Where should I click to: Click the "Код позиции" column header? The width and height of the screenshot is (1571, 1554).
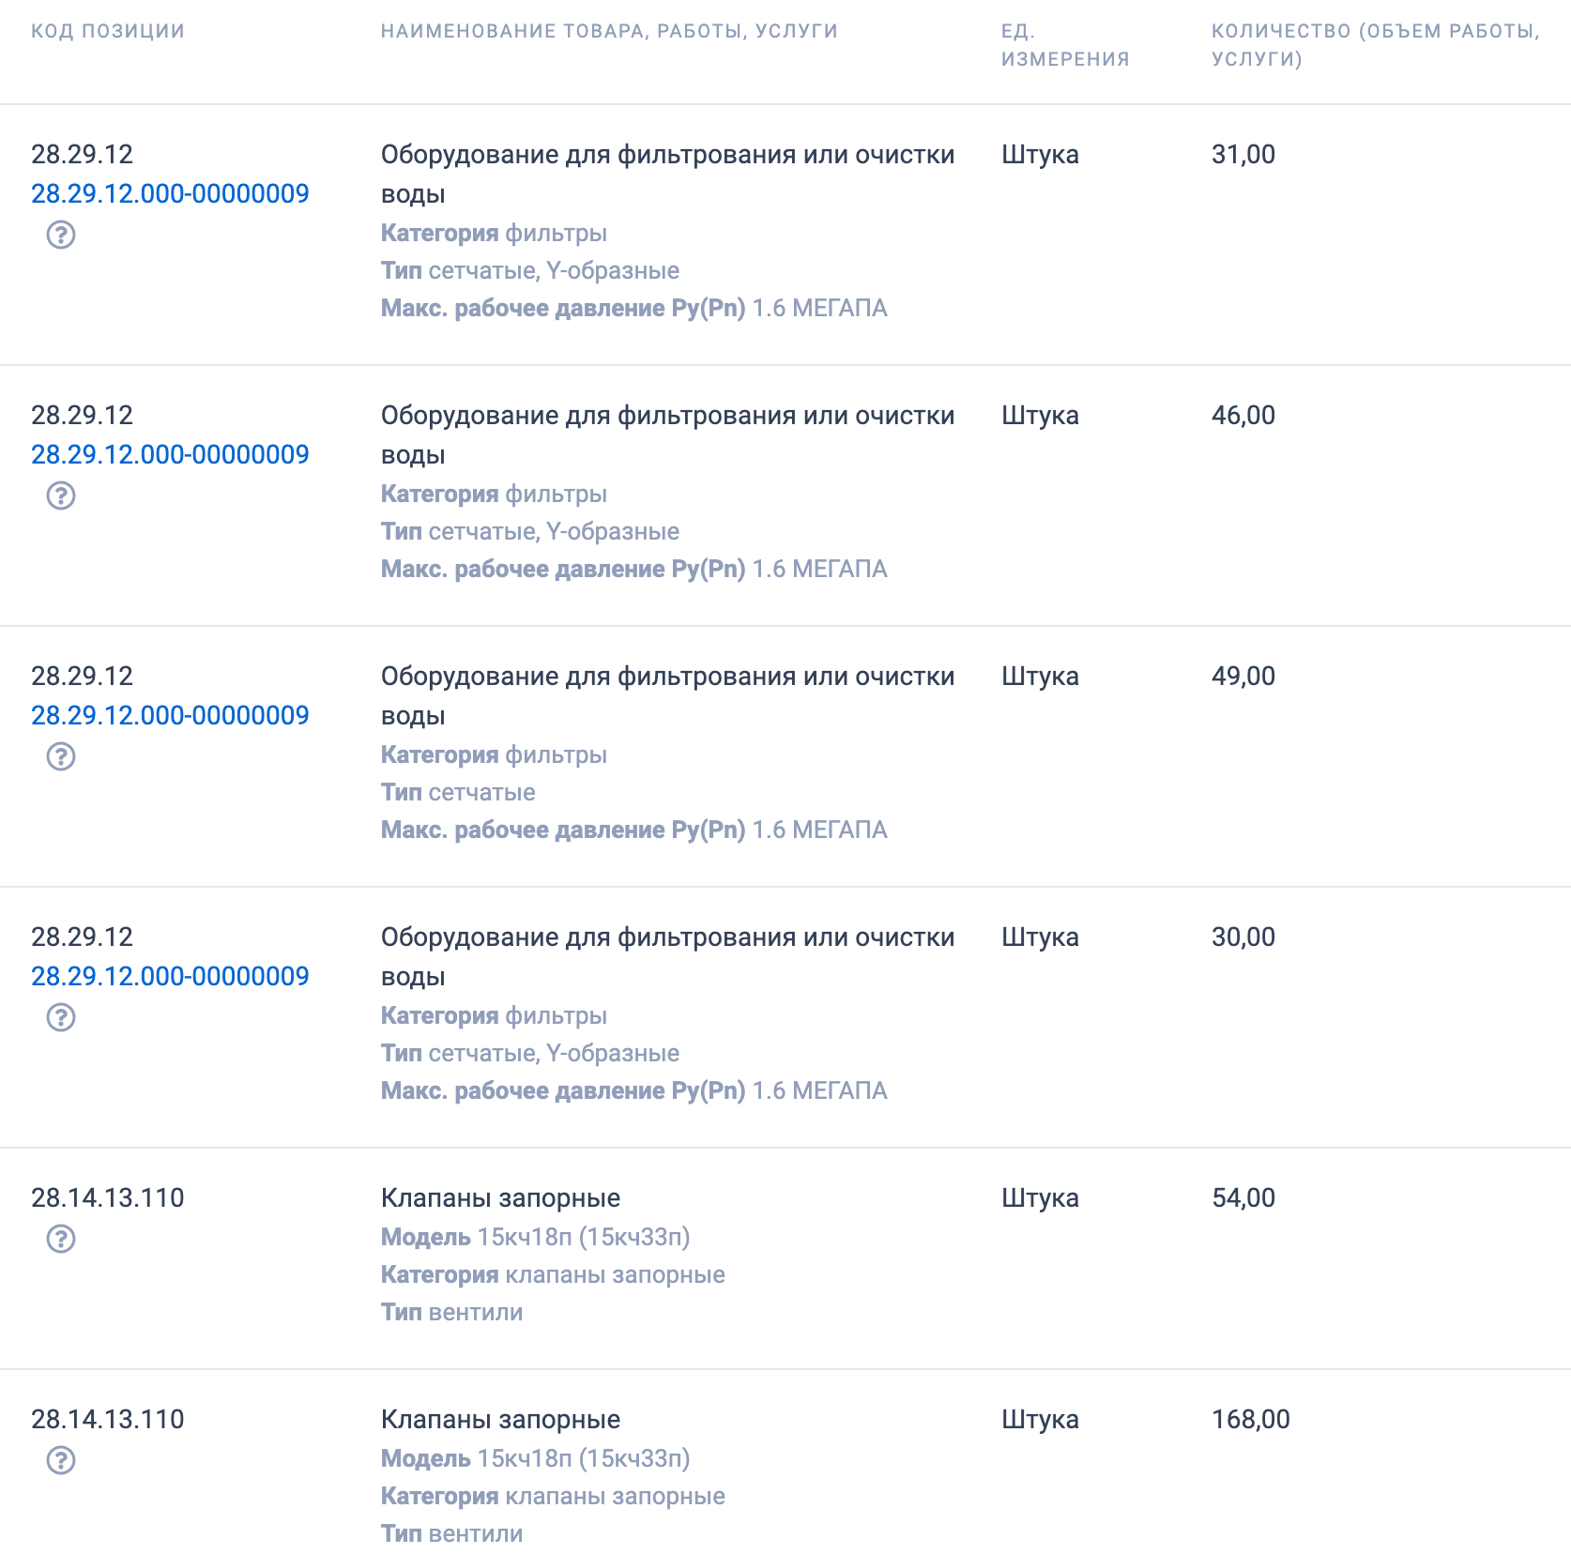[108, 31]
